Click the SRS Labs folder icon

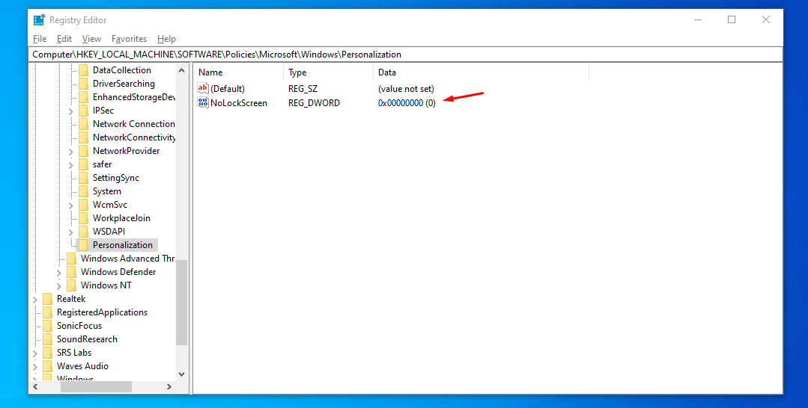[x=47, y=353]
